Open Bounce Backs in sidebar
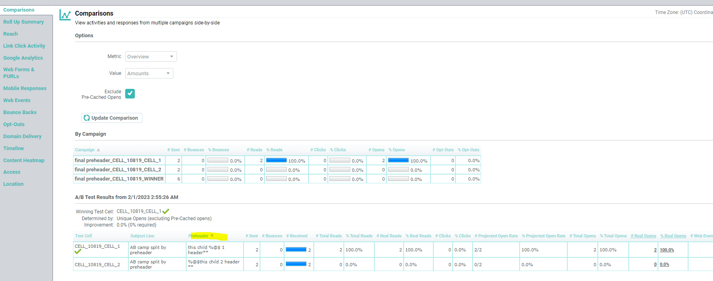Screen dimensions: 713x281 coord(20,112)
